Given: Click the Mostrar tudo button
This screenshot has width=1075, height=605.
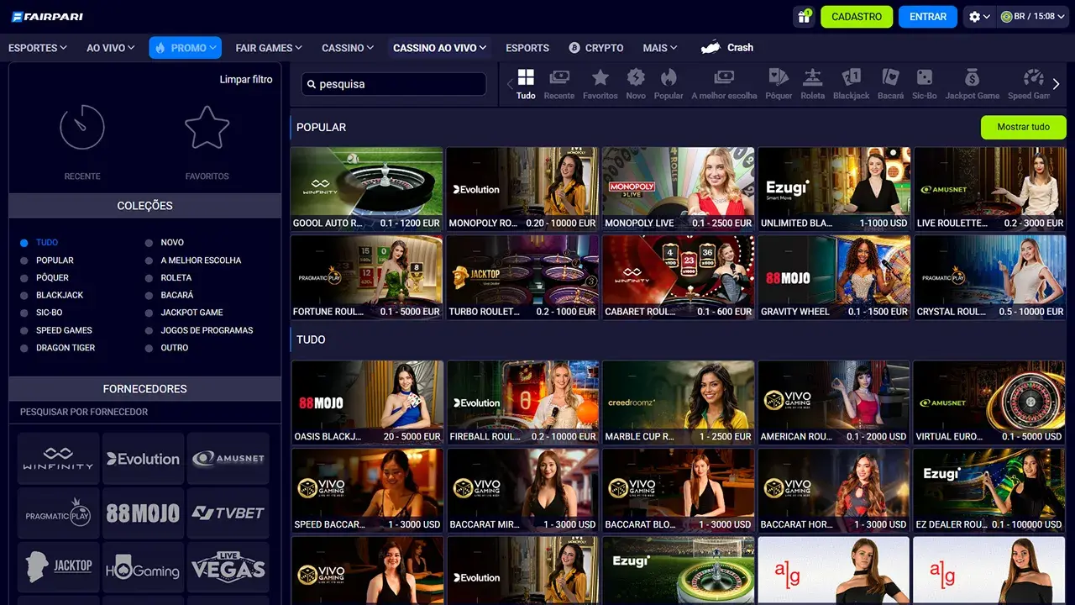Looking at the screenshot, I should (1024, 127).
